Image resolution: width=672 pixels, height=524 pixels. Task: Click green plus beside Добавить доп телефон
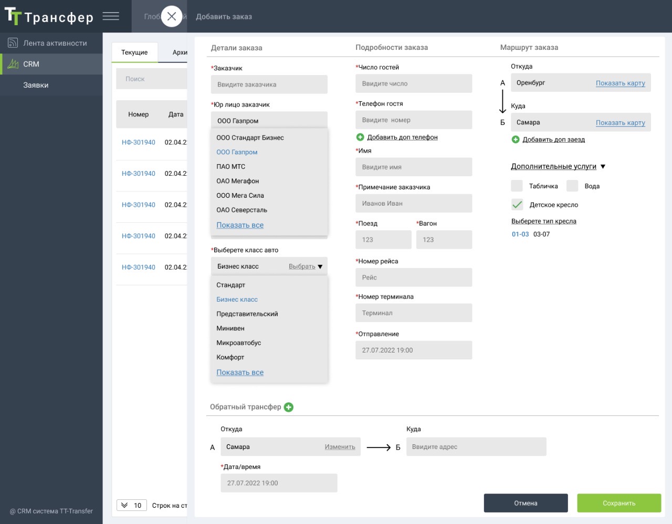(x=360, y=137)
